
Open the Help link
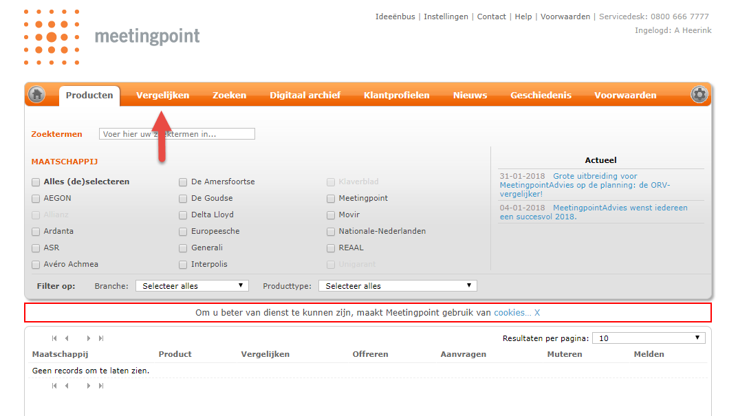tap(523, 17)
